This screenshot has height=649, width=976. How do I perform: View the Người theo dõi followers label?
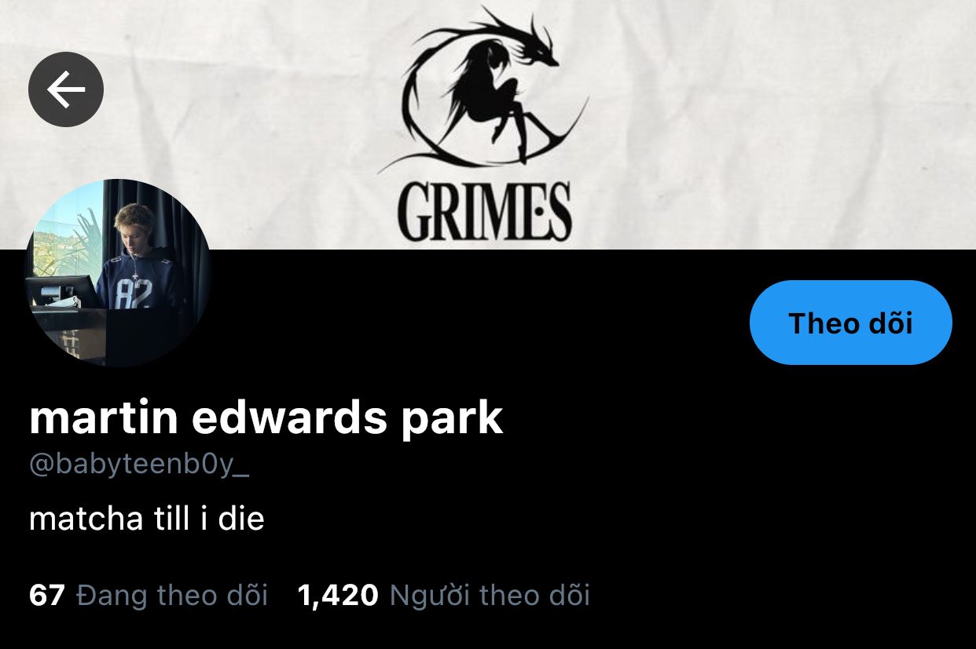coord(490,596)
